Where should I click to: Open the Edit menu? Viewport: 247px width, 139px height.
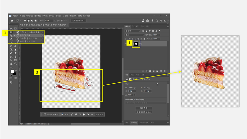click(22, 16)
